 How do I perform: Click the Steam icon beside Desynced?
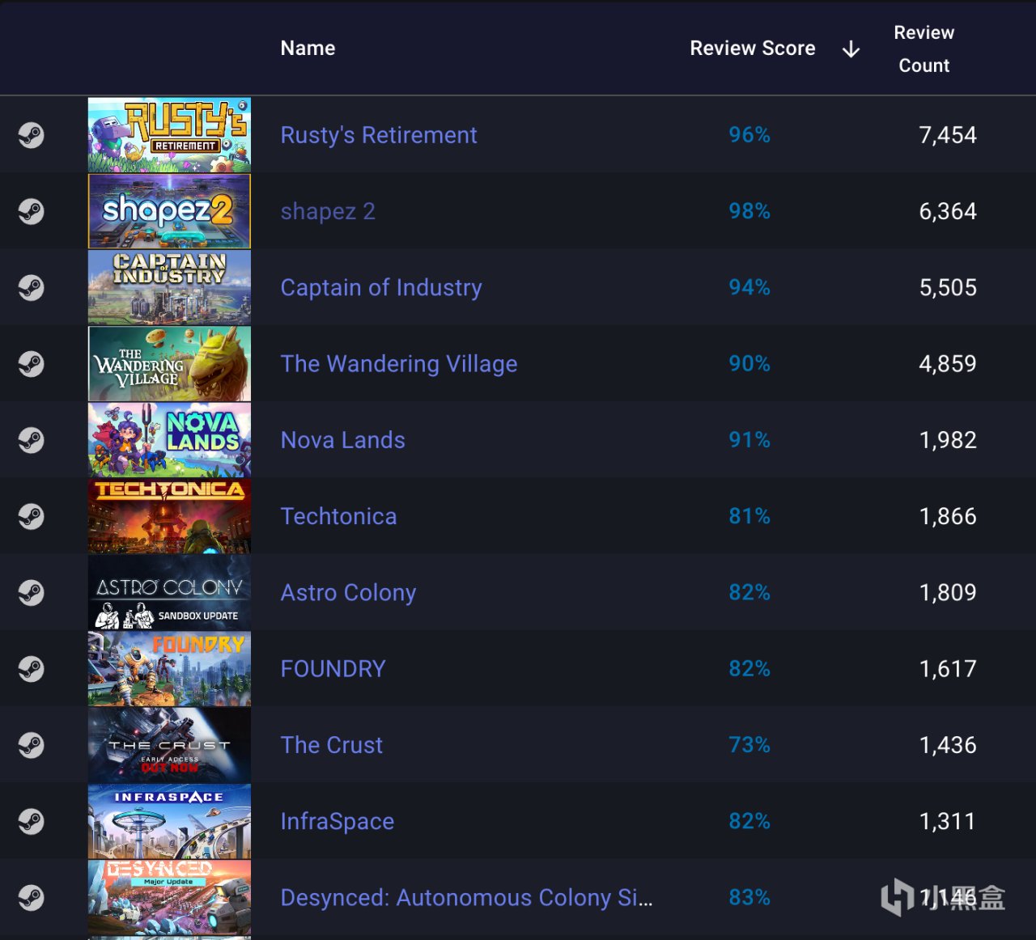(31, 898)
